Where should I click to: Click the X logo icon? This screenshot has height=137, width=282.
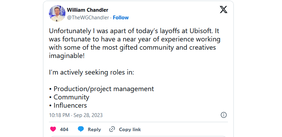223,9
